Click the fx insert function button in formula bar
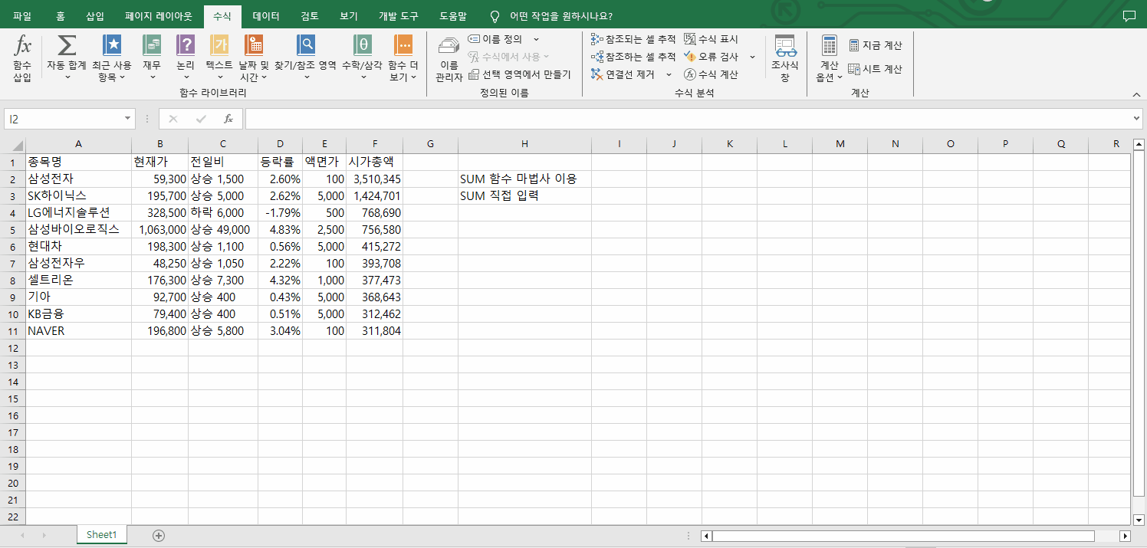Viewport: 1147px width, 548px height. pos(228,119)
